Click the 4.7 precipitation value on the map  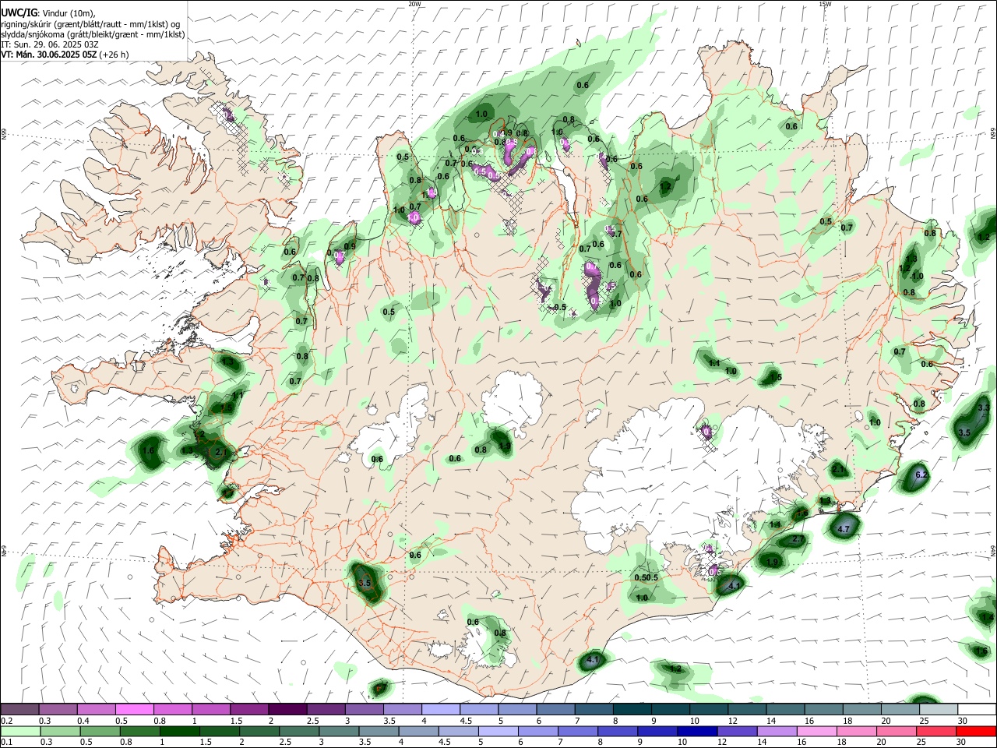click(x=844, y=529)
